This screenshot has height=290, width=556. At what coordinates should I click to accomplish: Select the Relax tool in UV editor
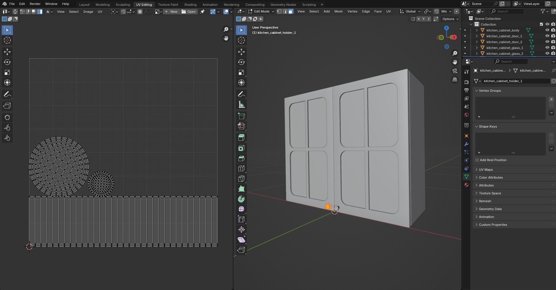click(7, 128)
